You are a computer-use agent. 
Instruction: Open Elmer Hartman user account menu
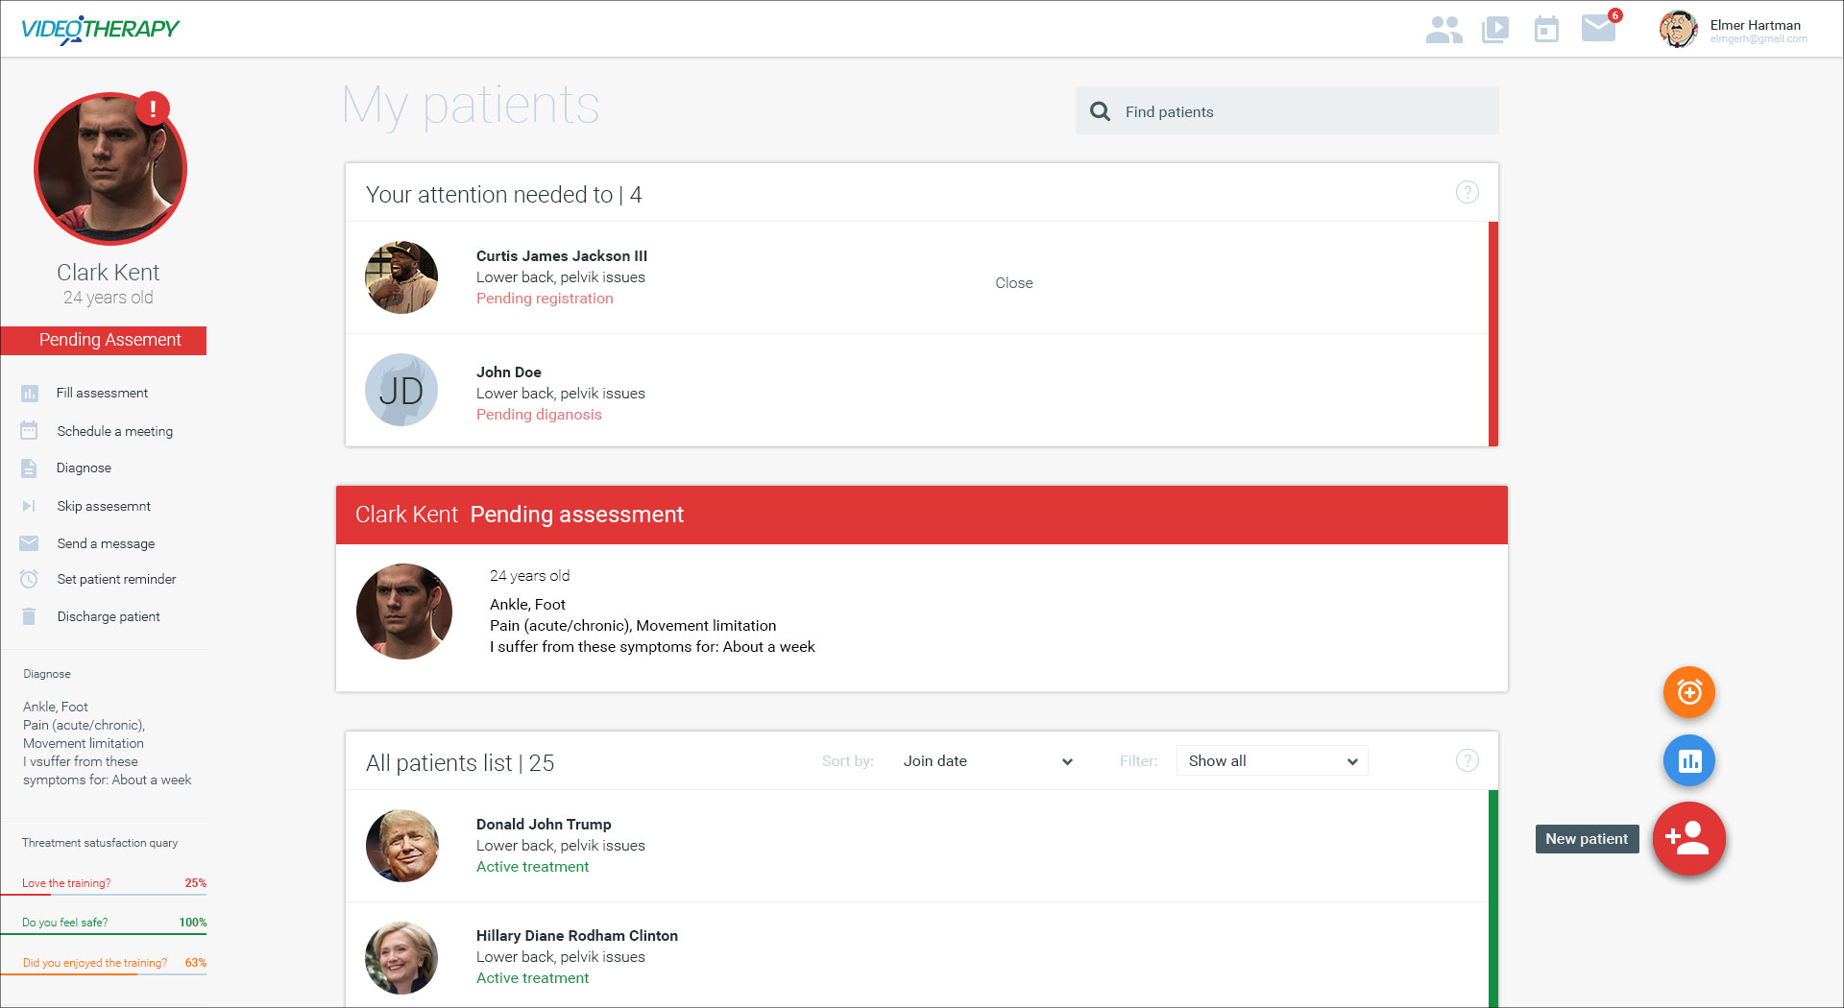(1735, 30)
